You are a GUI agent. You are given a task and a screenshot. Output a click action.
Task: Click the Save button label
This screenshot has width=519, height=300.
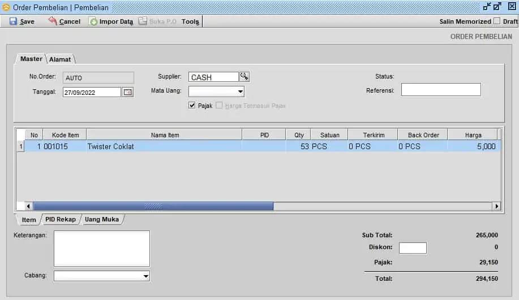tap(27, 21)
